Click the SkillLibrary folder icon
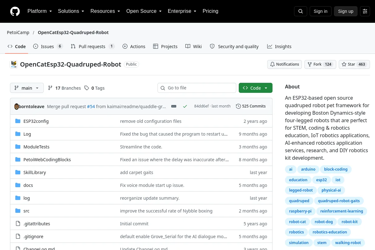Image resolution: width=375 pixels, height=250 pixels. point(18,172)
